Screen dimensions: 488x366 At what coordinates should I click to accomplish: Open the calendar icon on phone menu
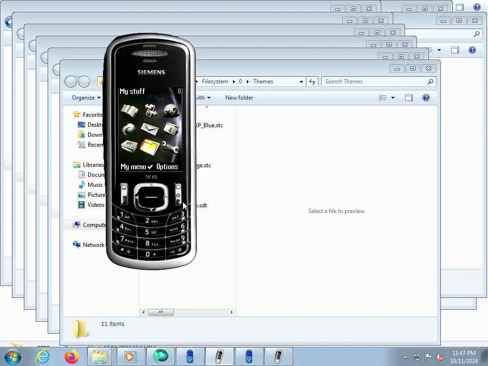(x=171, y=128)
